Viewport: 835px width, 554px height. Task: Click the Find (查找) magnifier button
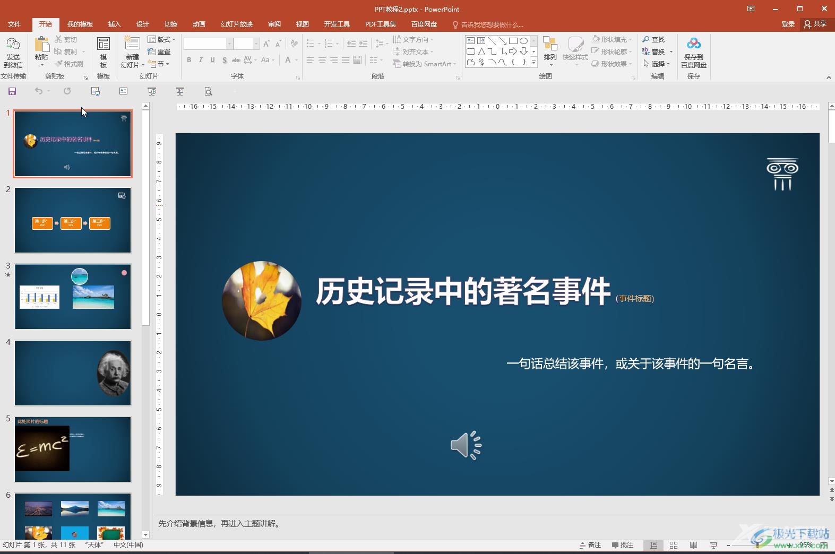pos(653,40)
